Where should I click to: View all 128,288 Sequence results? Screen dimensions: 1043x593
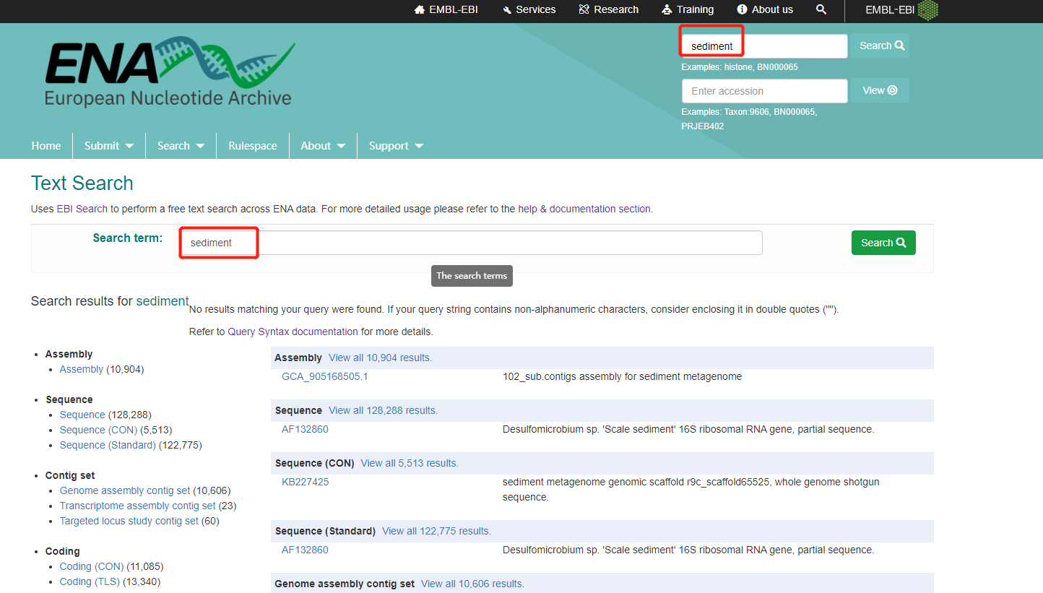click(x=383, y=410)
